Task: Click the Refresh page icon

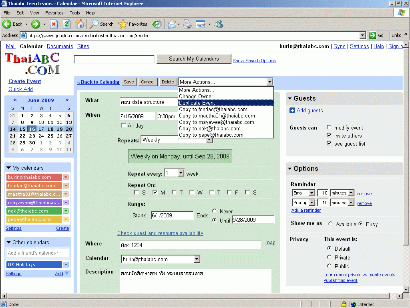Action: click(66, 24)
